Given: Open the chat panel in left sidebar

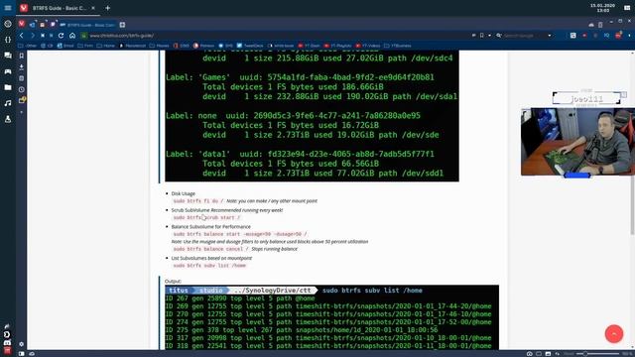Looking at the screenshot, I should (x=8, y=56).
